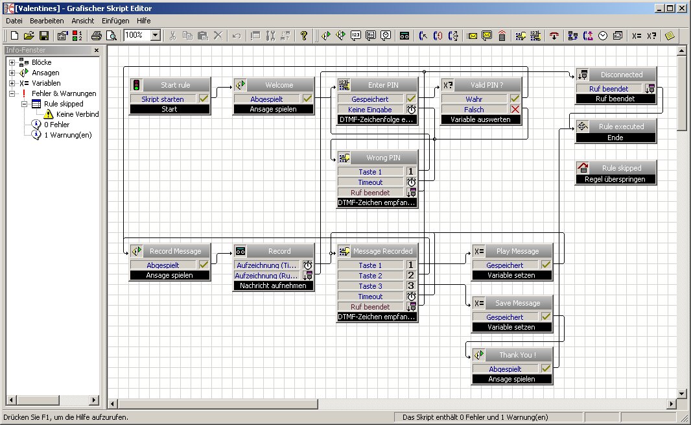691x425 pixels.
Task: Open the Einfügen menu
Action: [x=115, y=21]
